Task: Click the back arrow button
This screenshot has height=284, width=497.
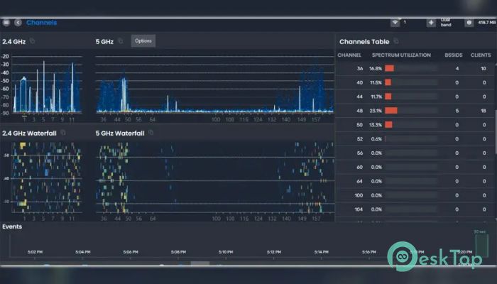Action: pos(18,23)
